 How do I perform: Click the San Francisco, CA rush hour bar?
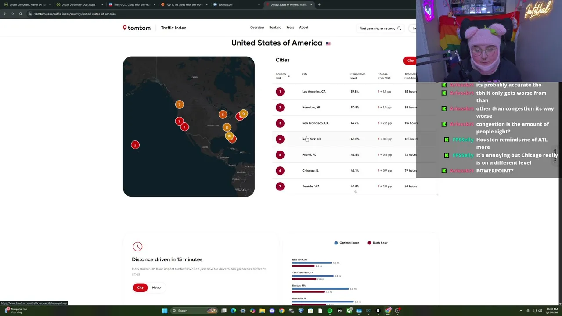[304, 279]
